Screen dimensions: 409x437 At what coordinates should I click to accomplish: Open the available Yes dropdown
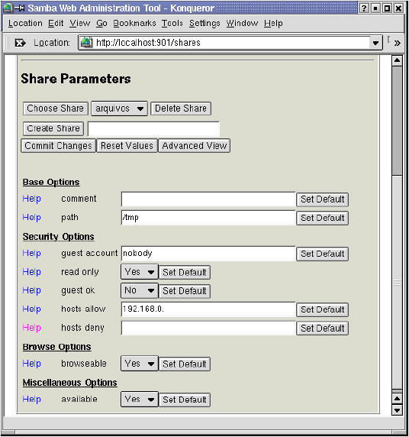[x=140, y=400]
